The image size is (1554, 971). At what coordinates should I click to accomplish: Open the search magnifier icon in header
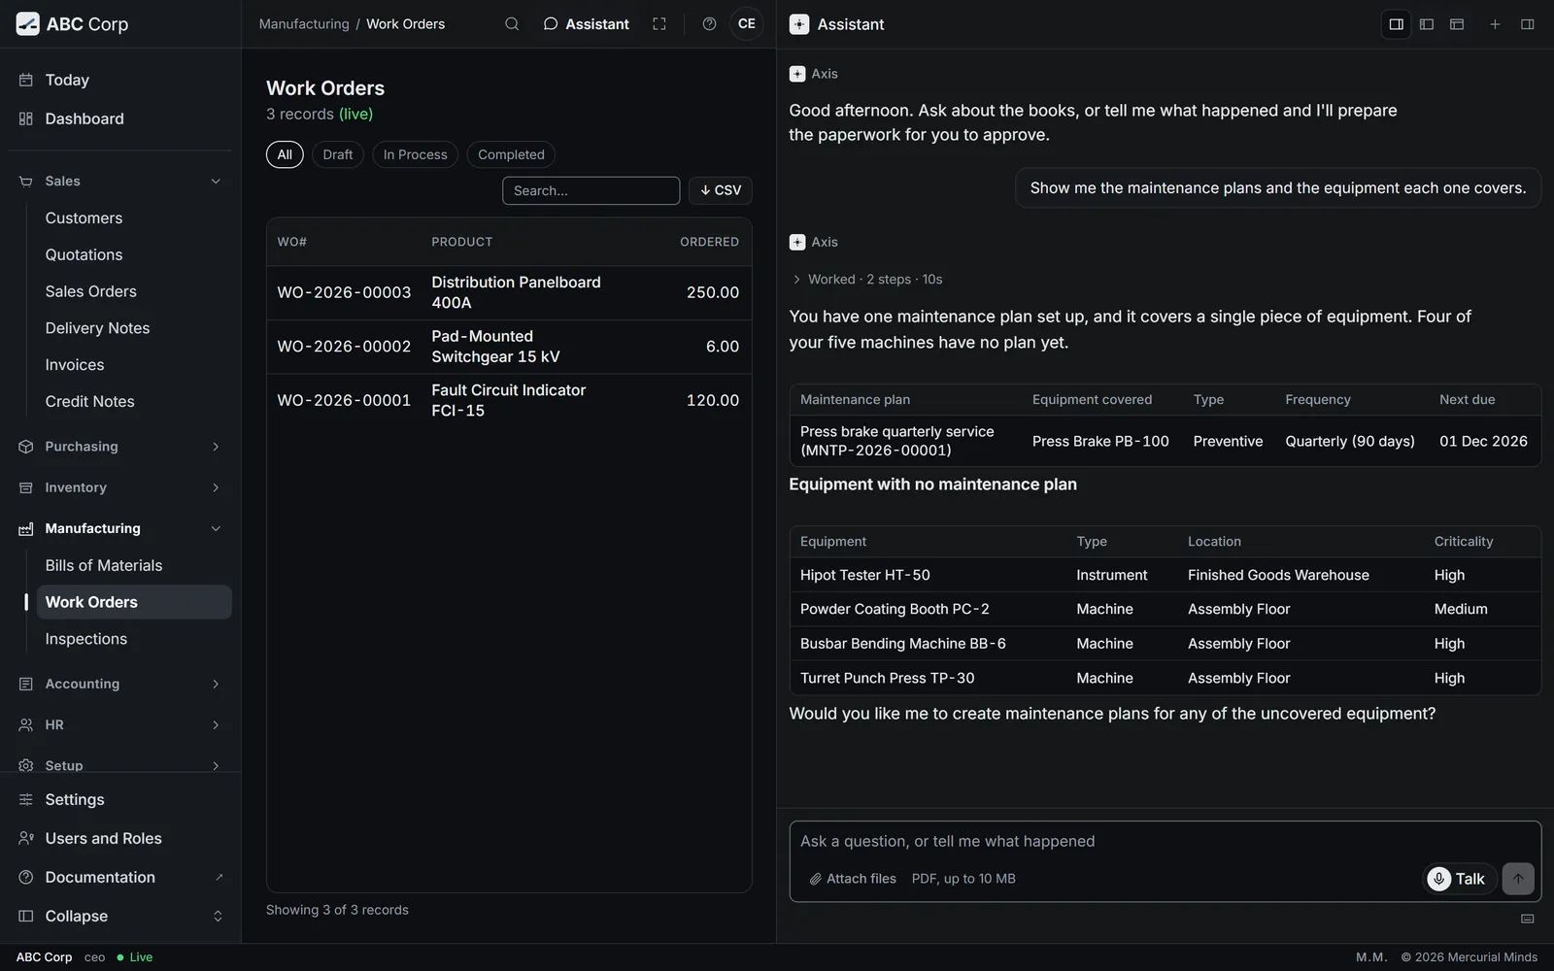pyautogui.click(x=512, y=24)
